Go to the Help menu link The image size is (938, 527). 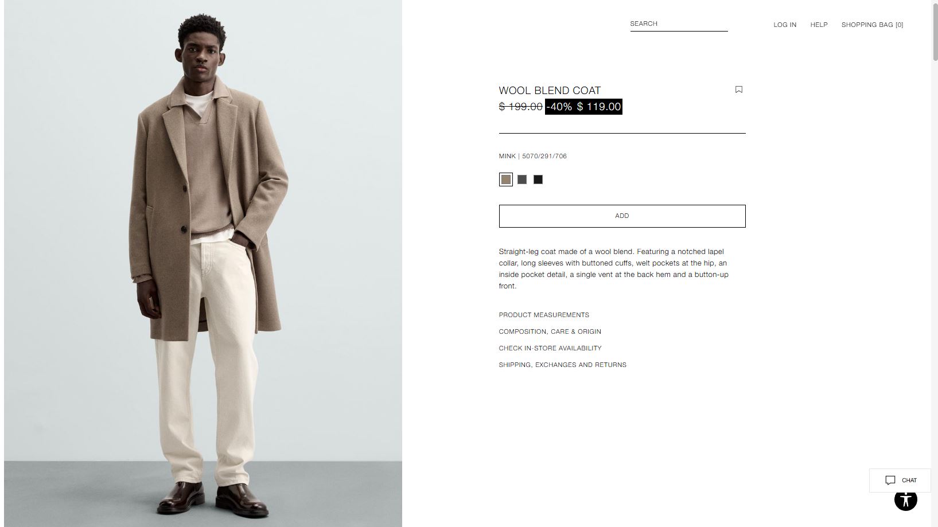(819, 25)
